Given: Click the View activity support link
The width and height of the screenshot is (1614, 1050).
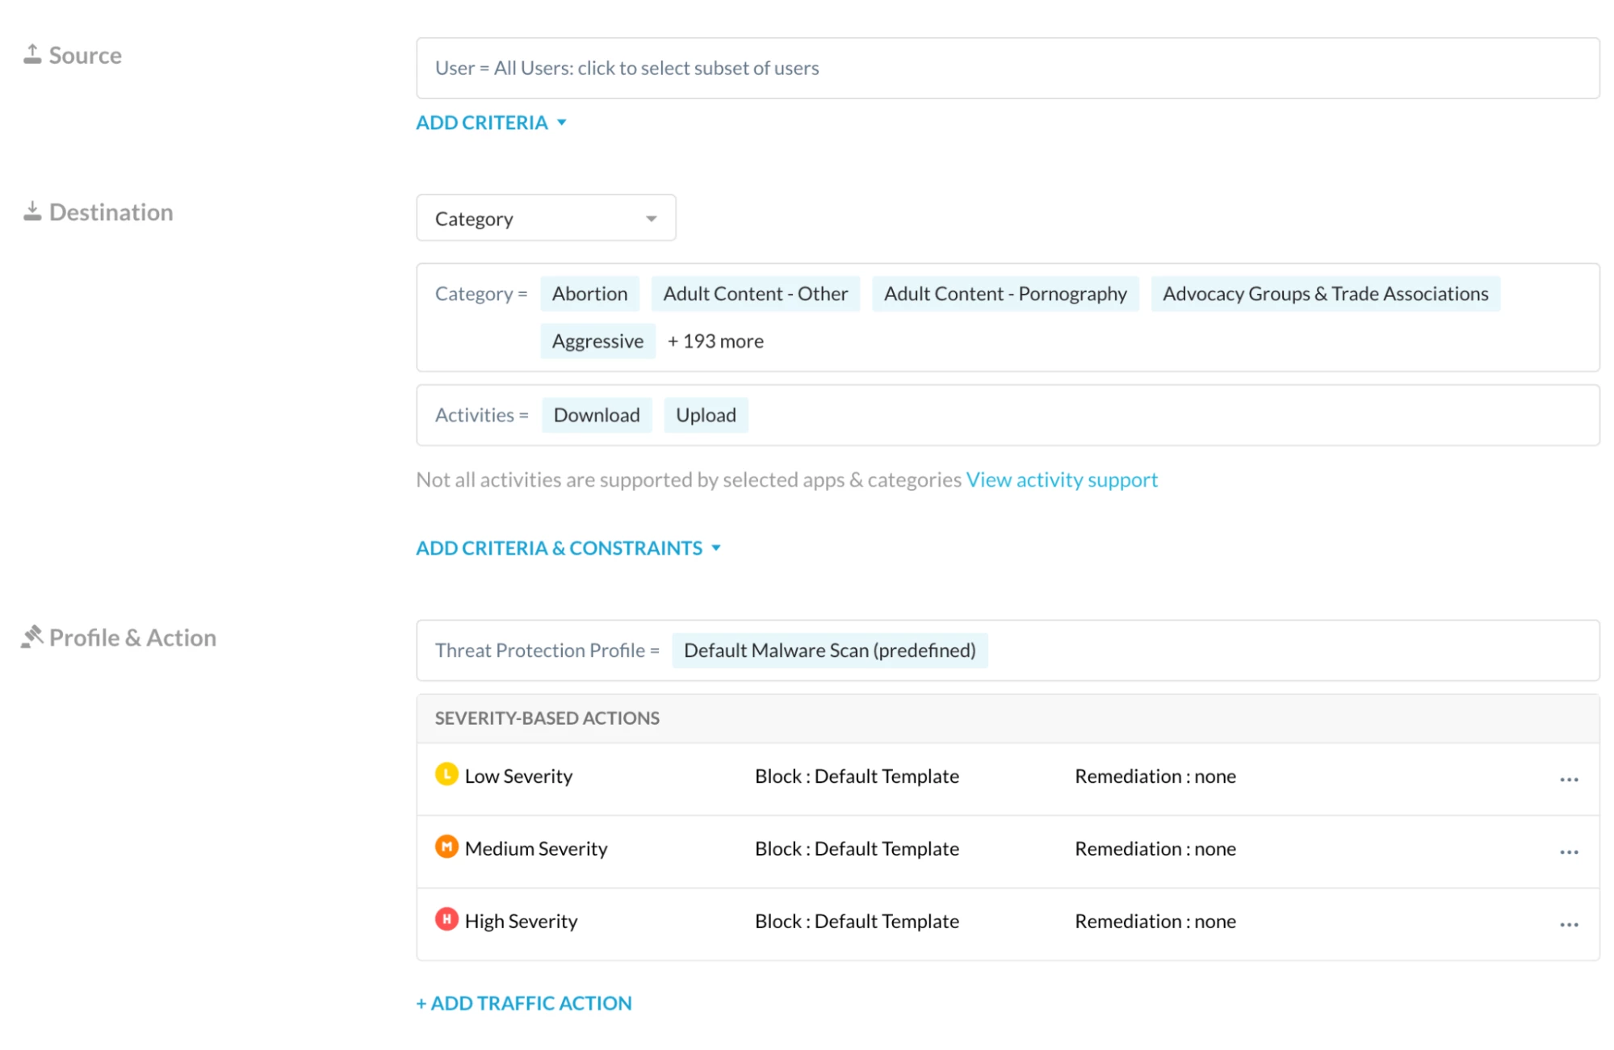Looking at the screenshot, I should [1061, 479].
